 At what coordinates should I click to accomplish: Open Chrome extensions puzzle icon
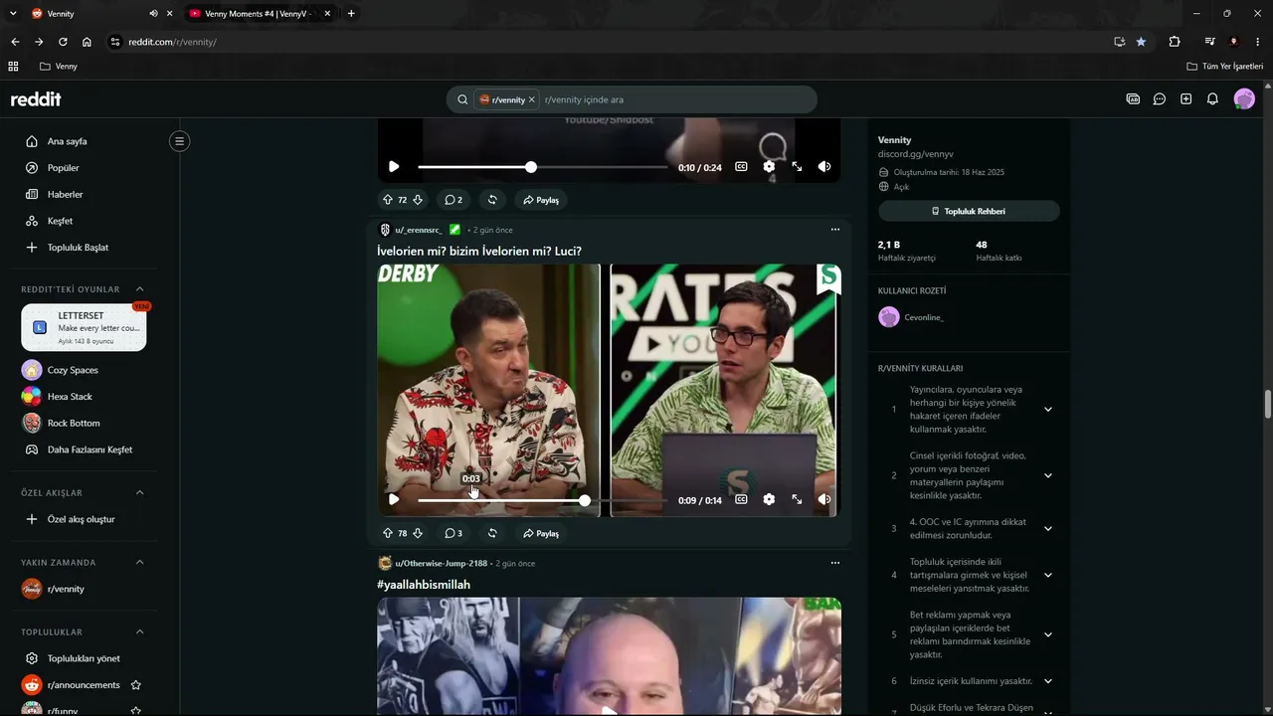(1175, 42)
